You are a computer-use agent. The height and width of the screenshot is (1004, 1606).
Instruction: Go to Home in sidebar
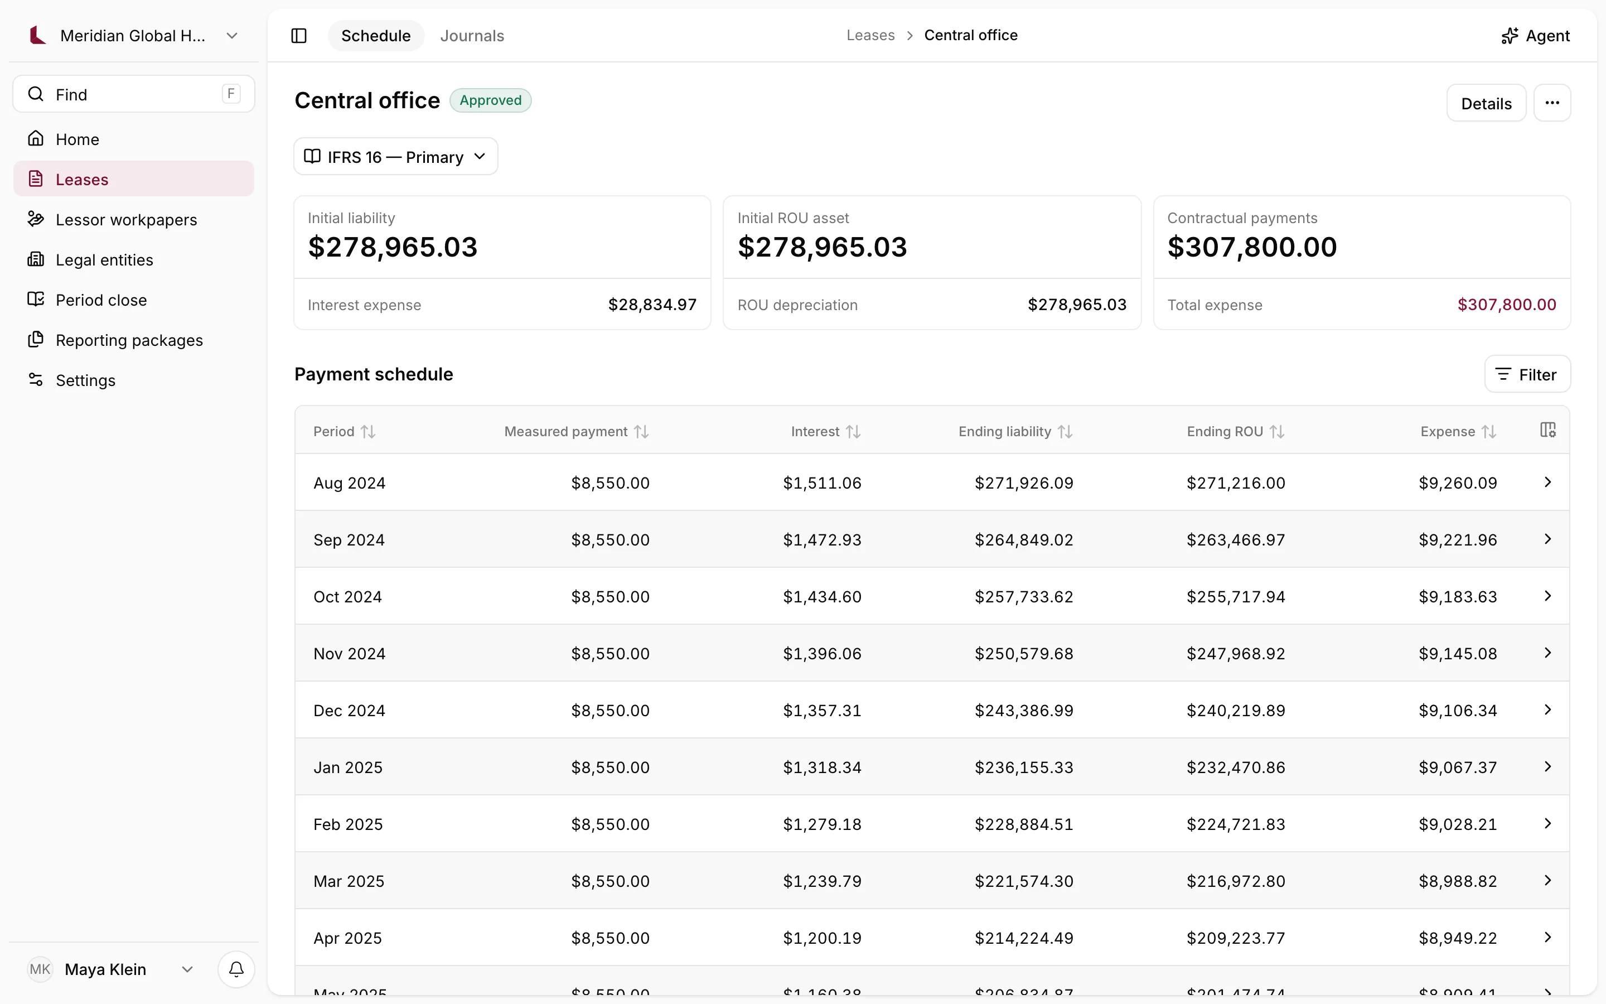click(133, 139)
